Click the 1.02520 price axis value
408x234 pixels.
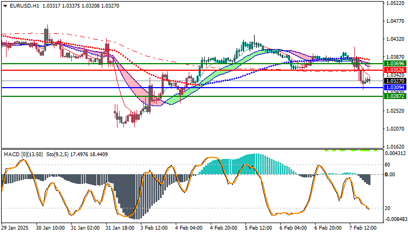(x=395, y=111)
